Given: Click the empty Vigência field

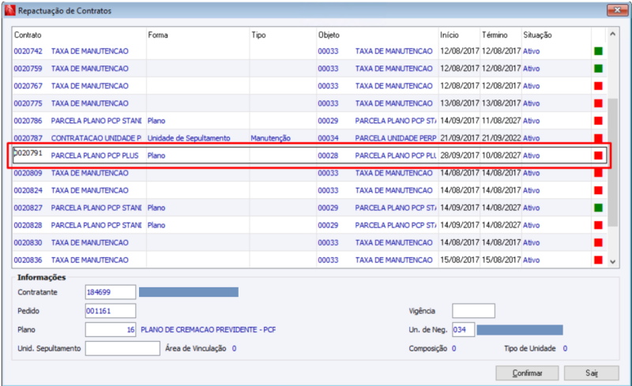Looking at the screenshot, I should point(473,311).
